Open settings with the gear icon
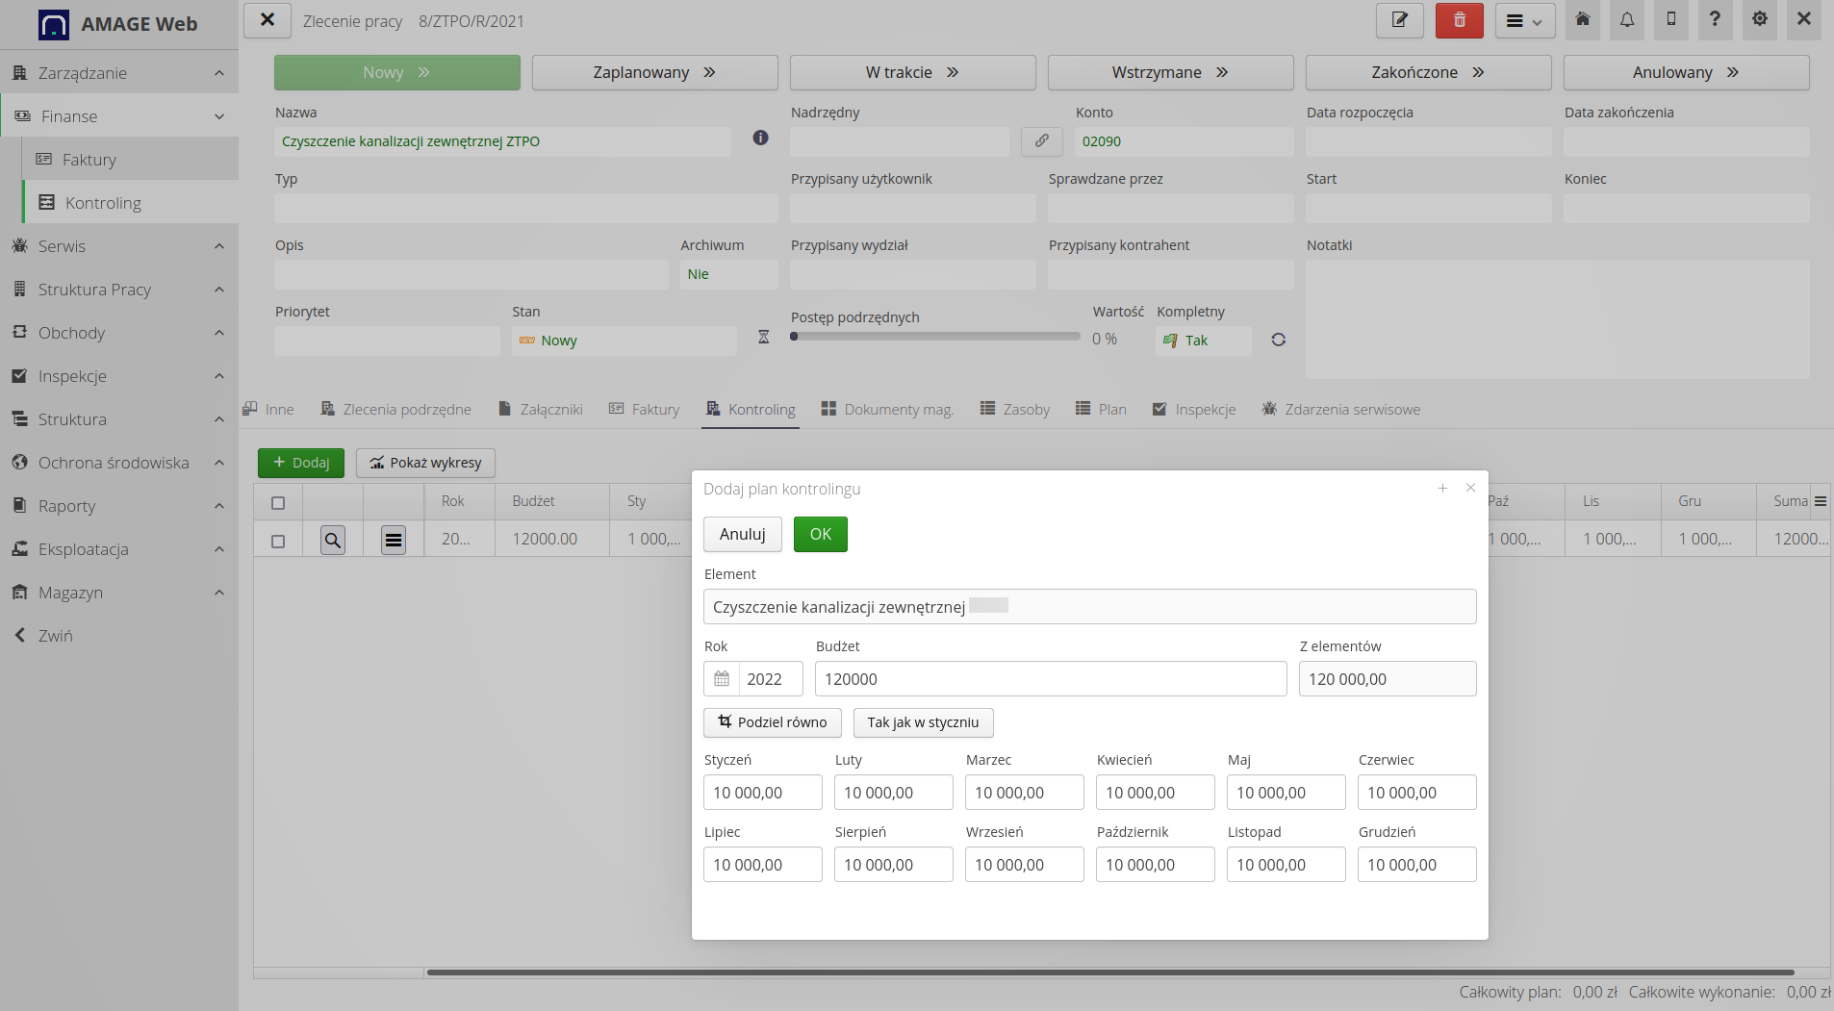Screen dimensions: 1834x1011 tap(1758, 20)
